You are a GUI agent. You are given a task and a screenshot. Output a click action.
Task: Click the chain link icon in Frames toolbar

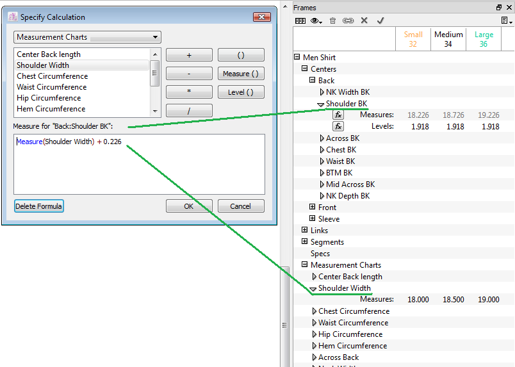coord(348,20)
